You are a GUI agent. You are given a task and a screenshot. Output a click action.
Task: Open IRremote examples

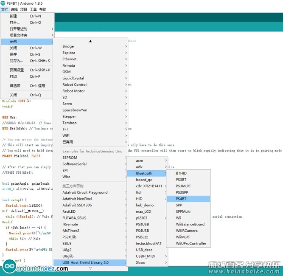[90, 224]
